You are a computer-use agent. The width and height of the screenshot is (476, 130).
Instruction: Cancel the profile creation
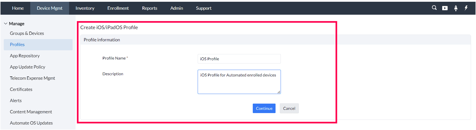(x=289, y=108)
